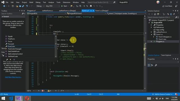Click the warnings count indicator in editor footer
Screen dimensions: 180x101
click(49, 91)
